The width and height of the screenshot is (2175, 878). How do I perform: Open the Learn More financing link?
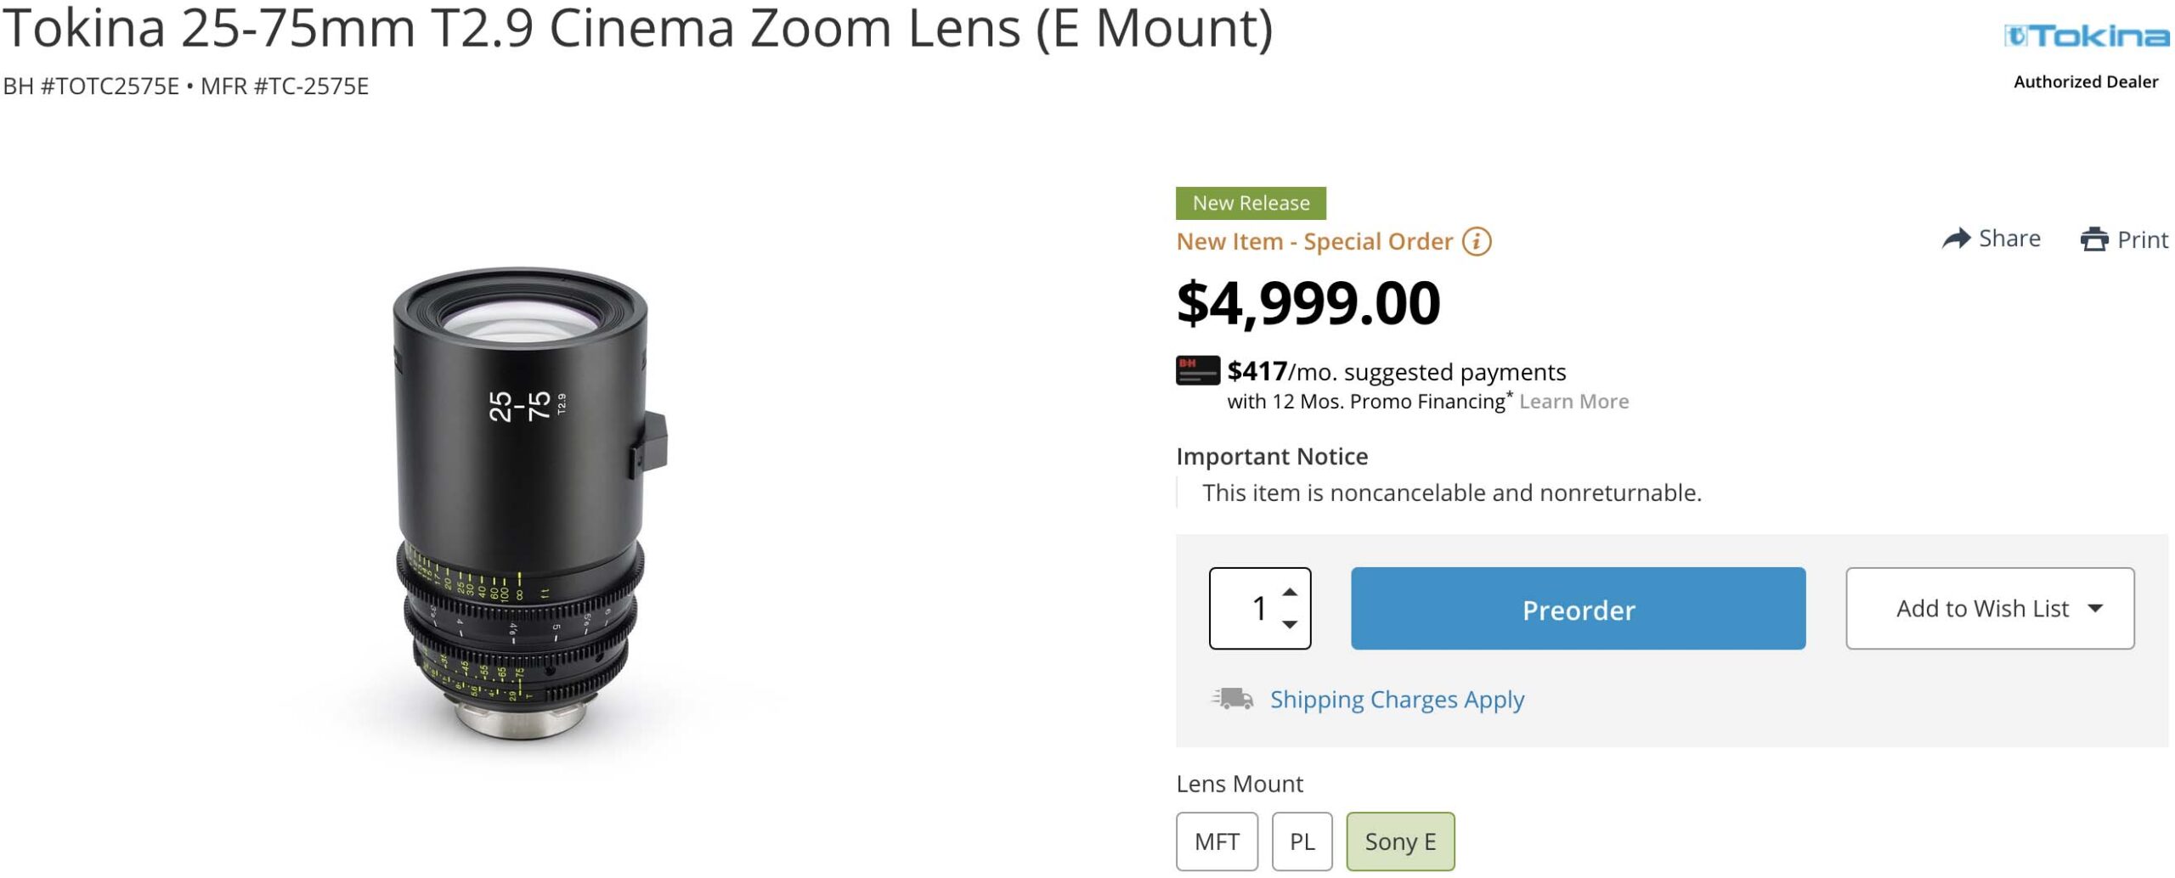coord(1573,402)
